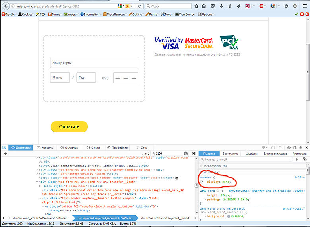Select the Вычислено sidebar tab
This screenshot has height=227, width=310.
pyautogui.click(x=230, y=153)
